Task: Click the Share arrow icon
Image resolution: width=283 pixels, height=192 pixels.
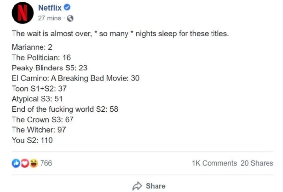Action: (137, 186)
